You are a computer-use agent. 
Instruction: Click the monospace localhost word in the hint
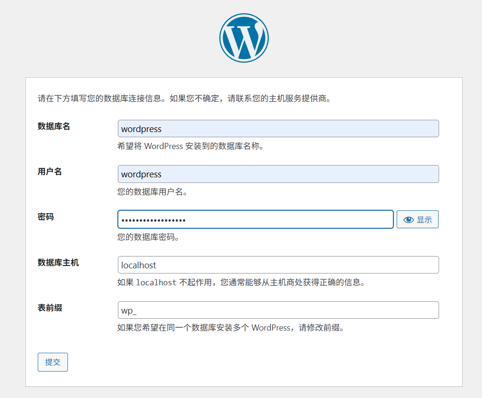click(156, 283)
